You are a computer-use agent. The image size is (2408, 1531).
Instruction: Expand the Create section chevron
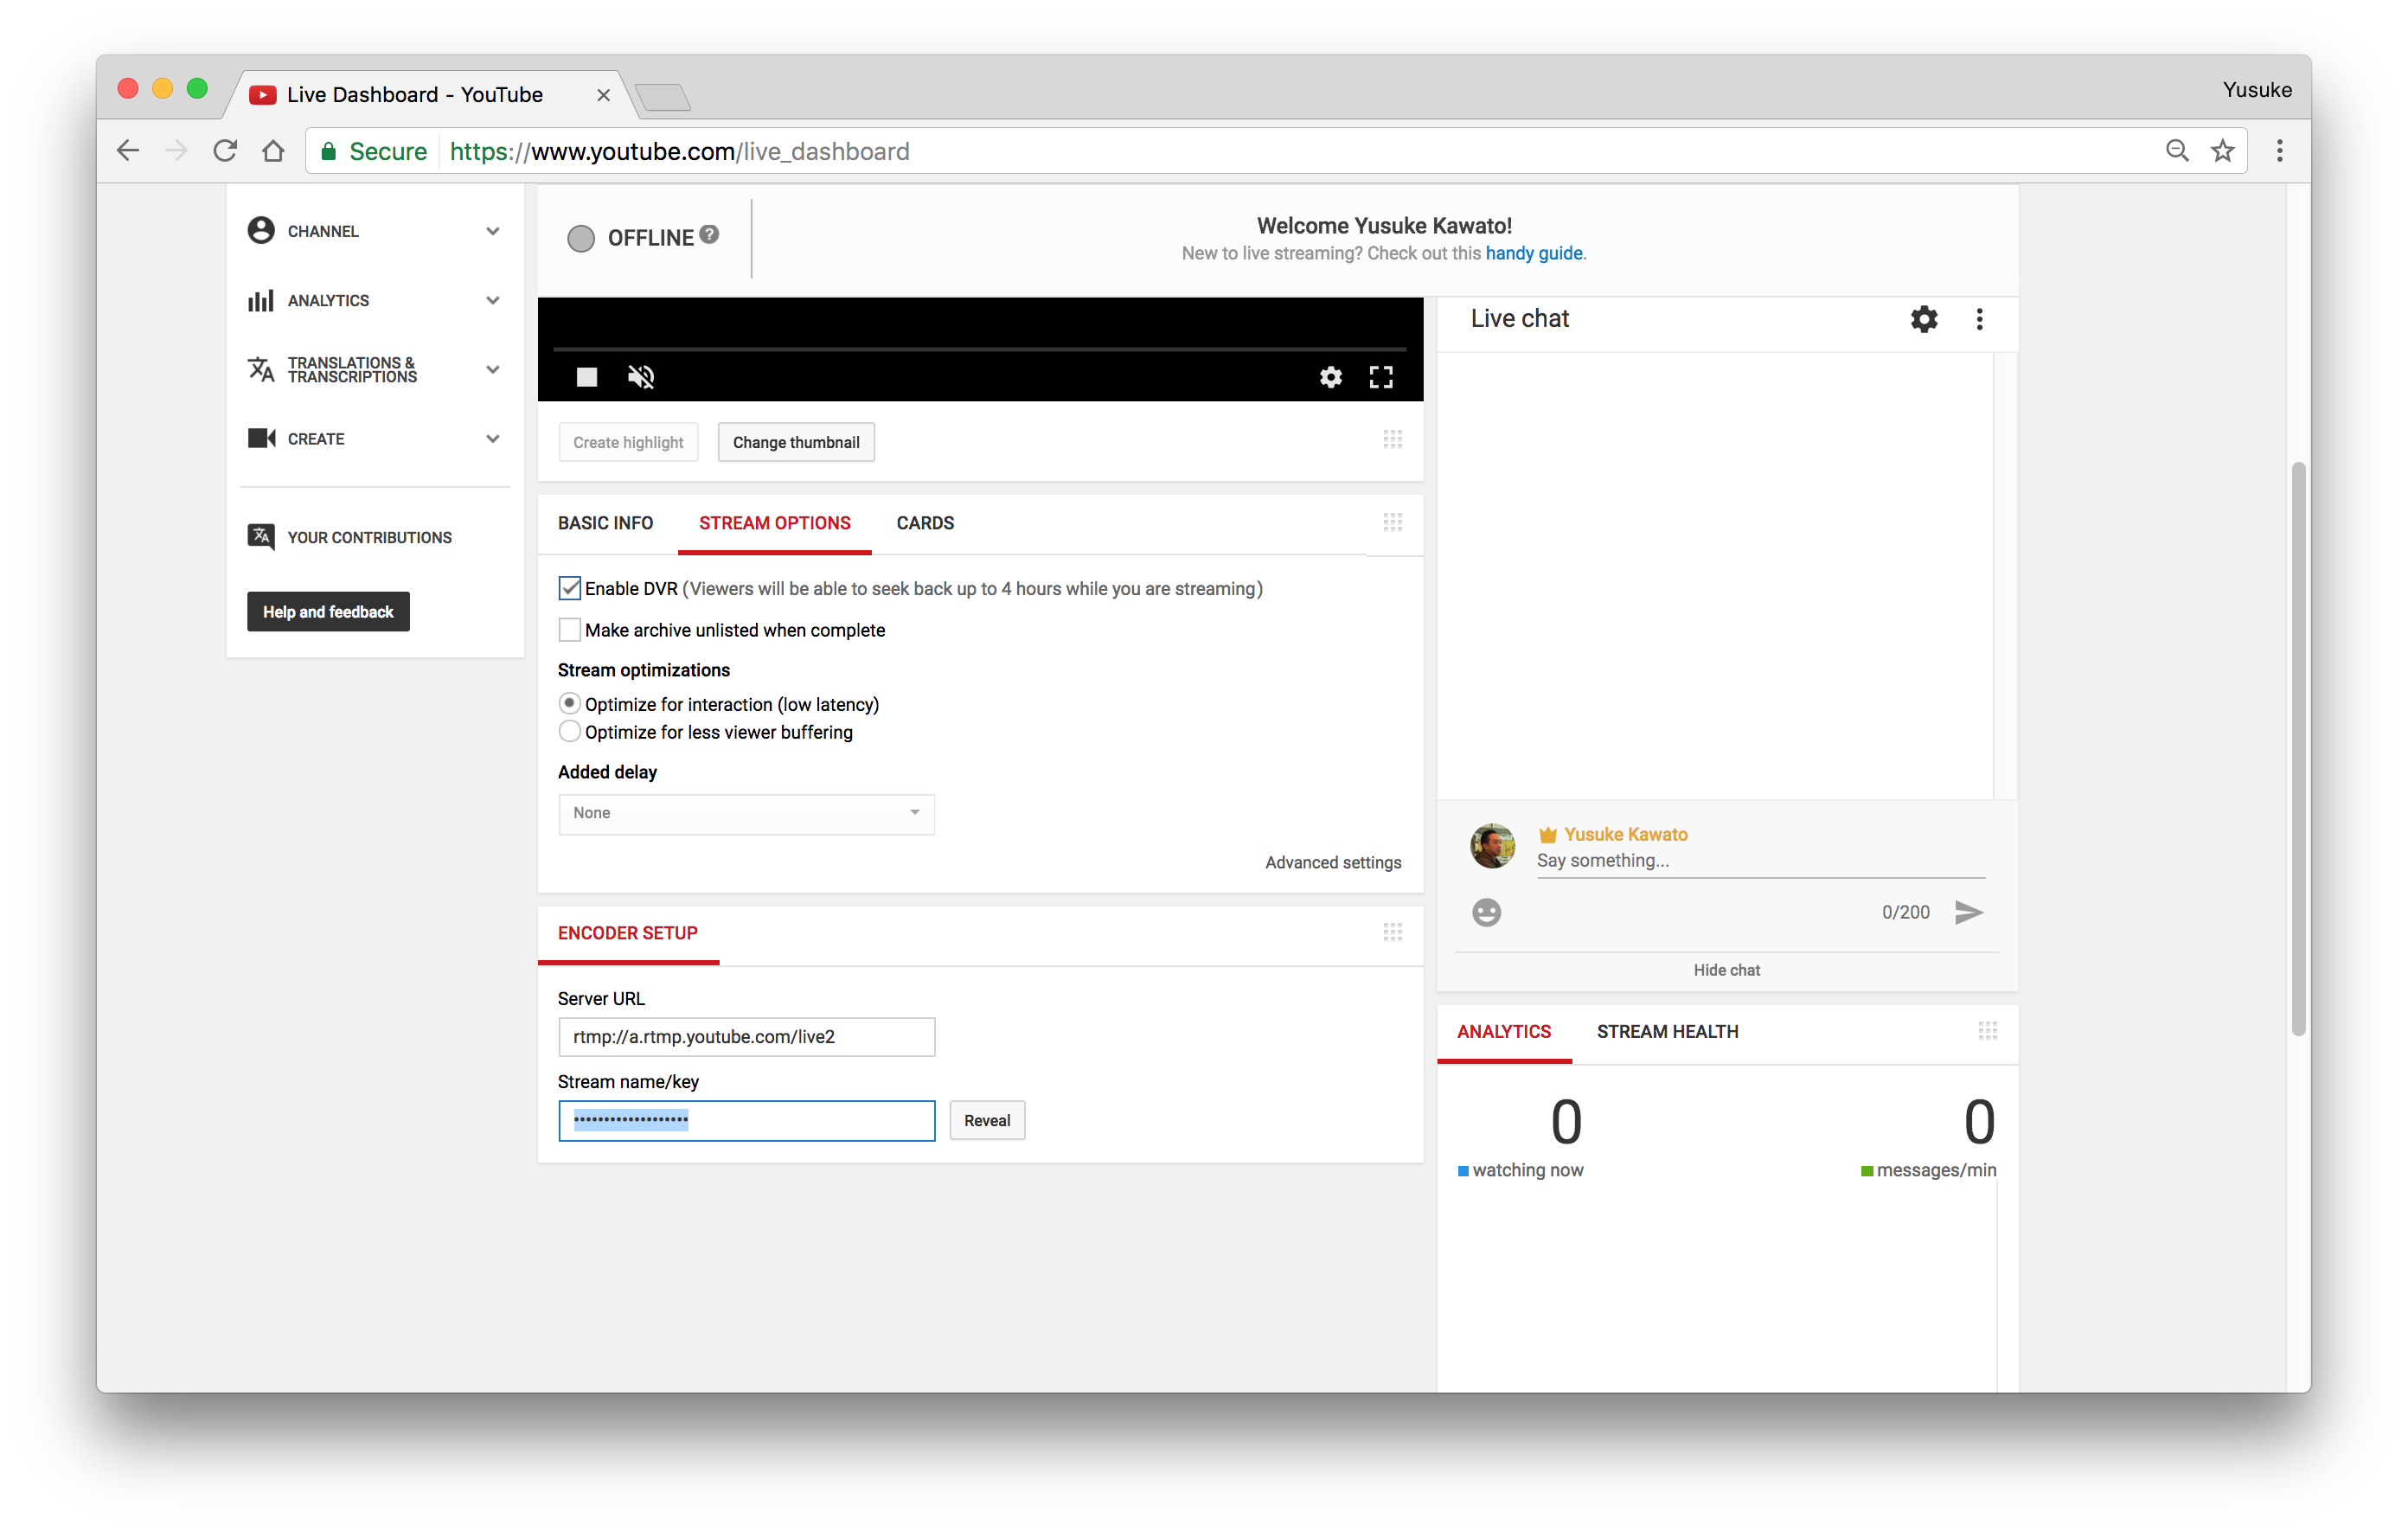coord(492,438)
